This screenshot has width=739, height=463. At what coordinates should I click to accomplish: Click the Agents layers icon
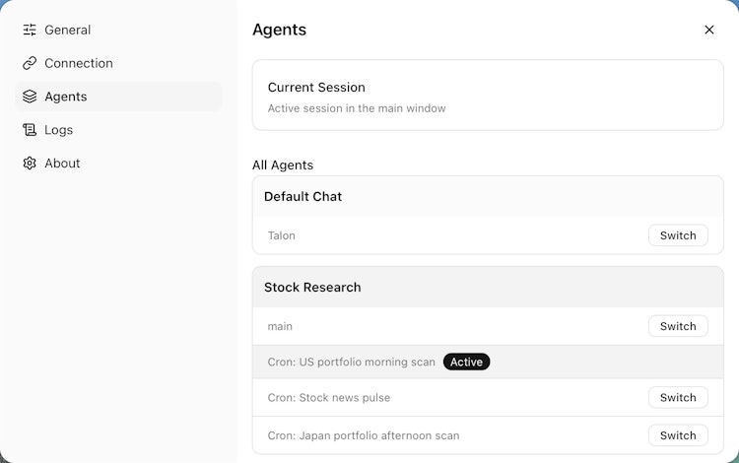(30, 97)
